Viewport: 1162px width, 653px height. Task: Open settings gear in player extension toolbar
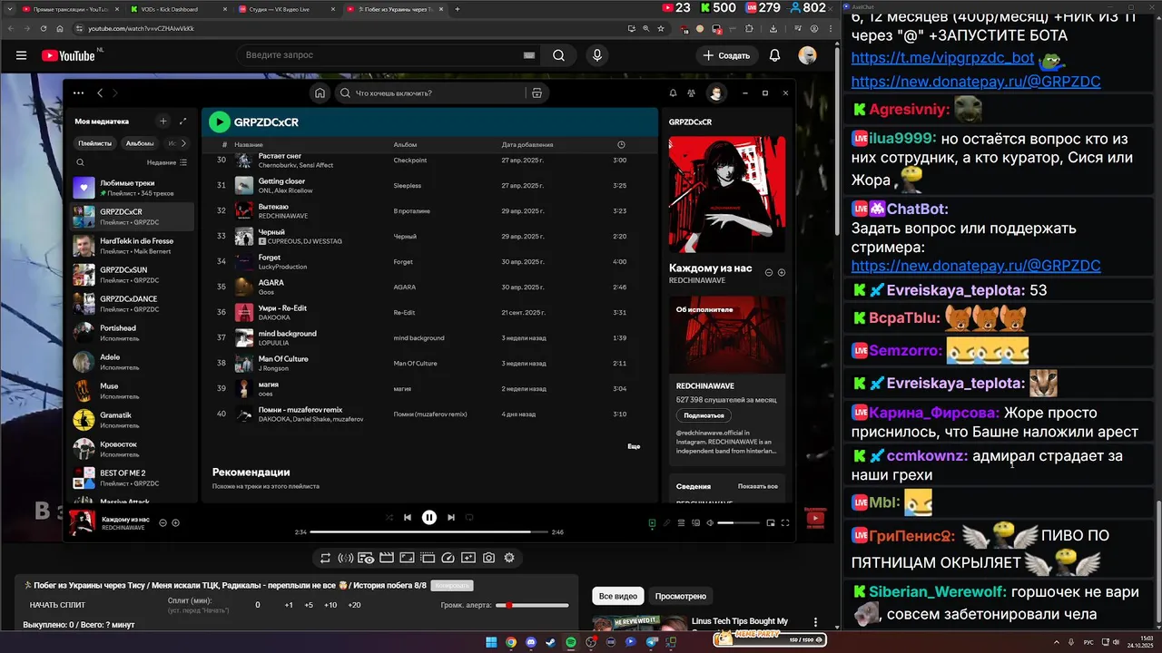(509, 558)
